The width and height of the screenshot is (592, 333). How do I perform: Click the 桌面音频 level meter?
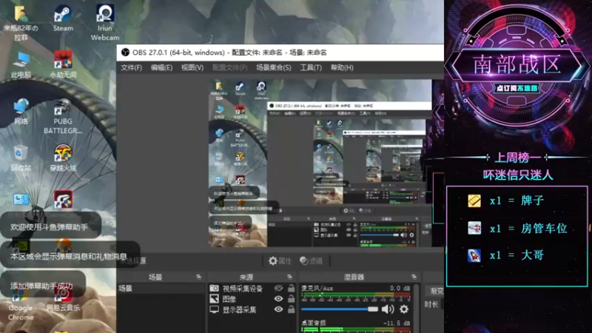356,330
